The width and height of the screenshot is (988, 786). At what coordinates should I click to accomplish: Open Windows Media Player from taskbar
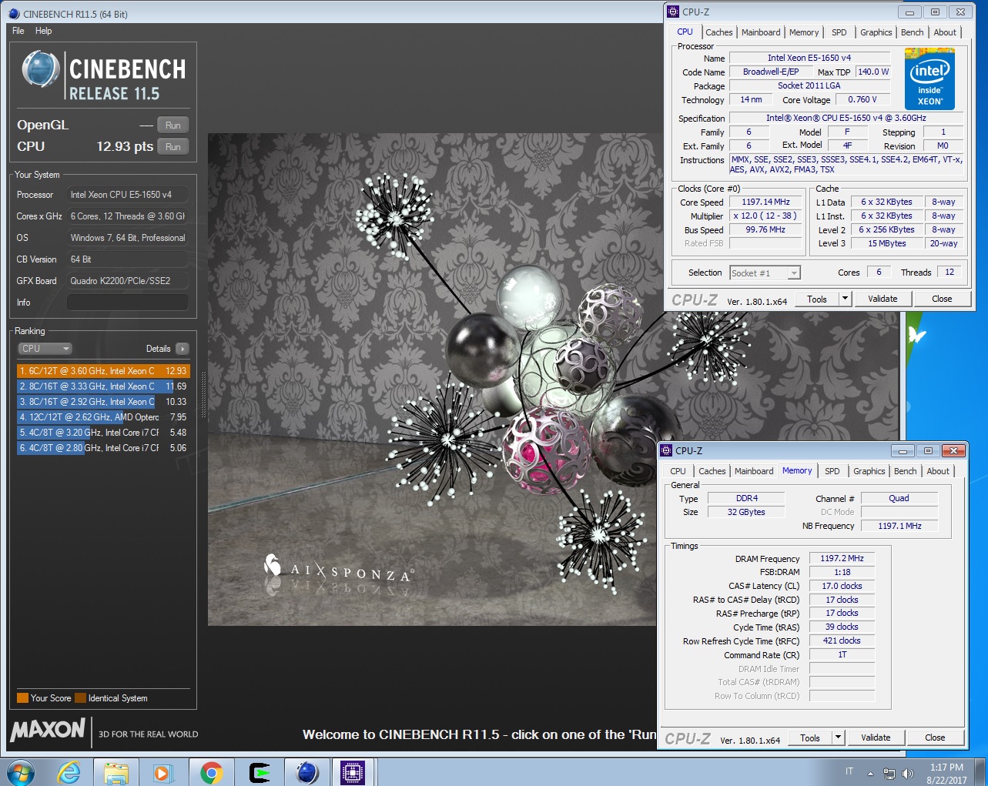pos(163,772)
